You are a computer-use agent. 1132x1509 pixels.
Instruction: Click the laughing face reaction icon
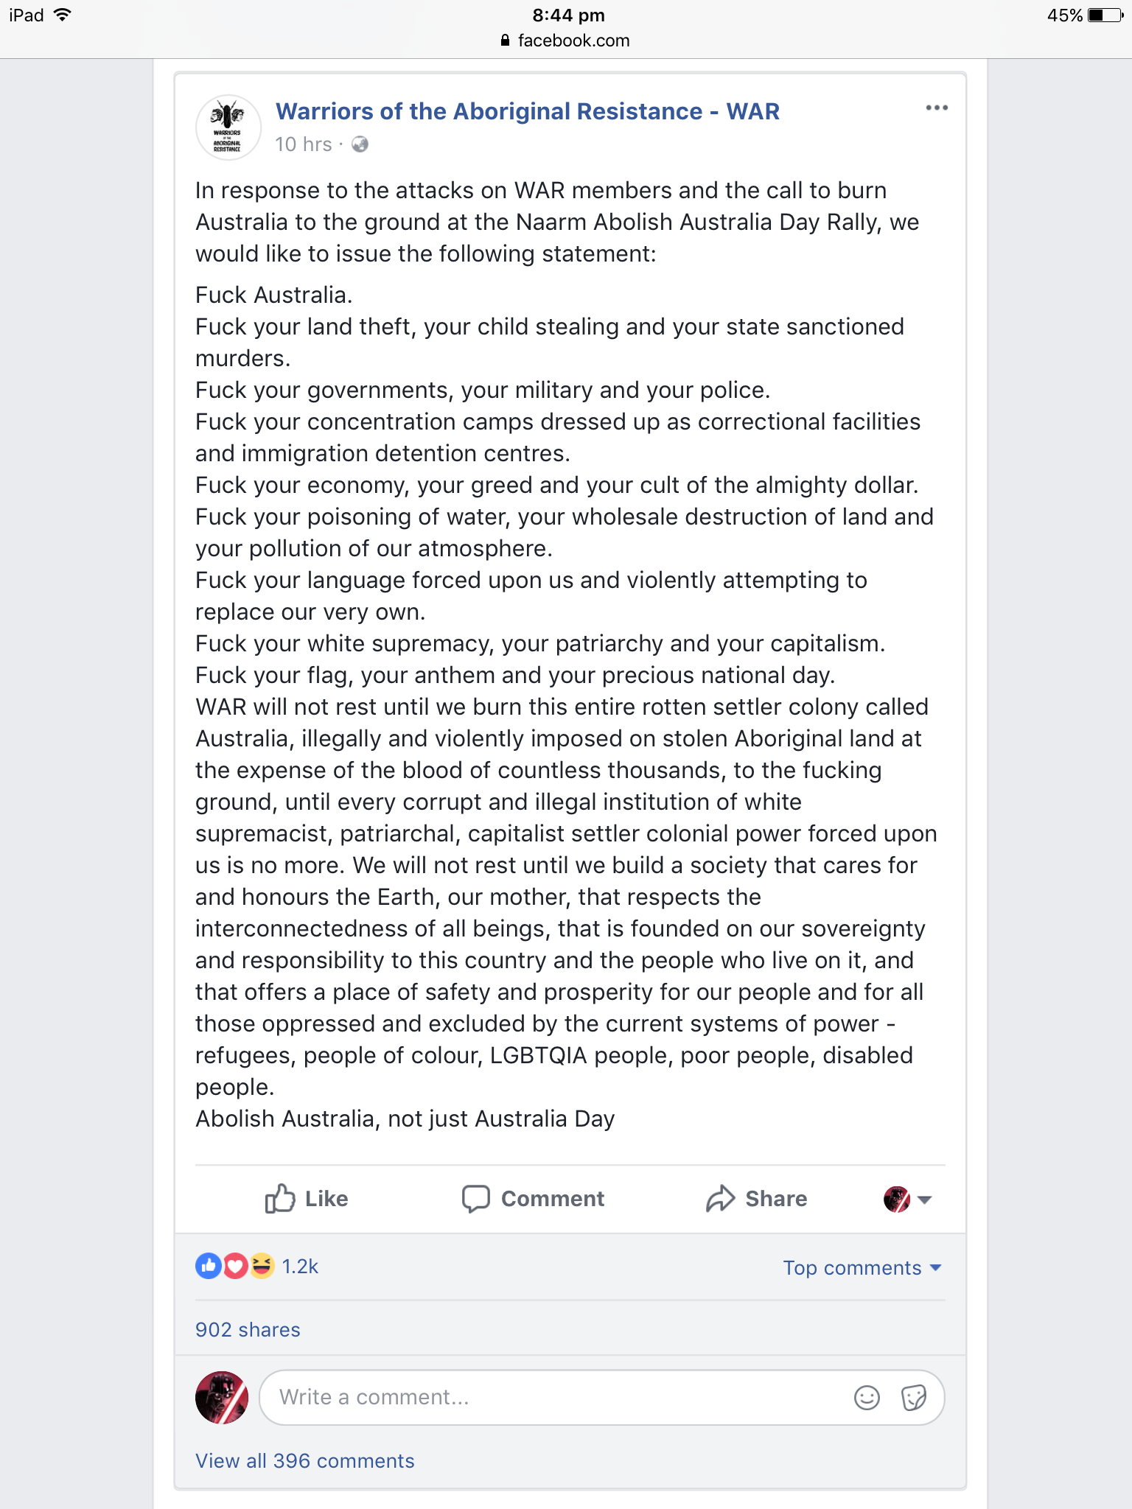point(261,1266)
